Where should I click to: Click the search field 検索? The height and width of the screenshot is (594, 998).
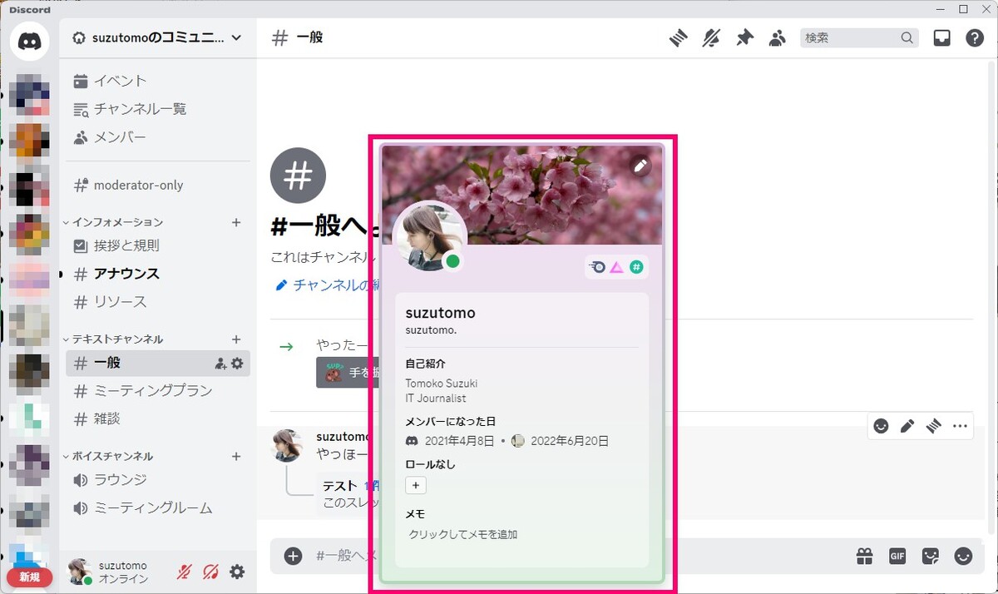coord(859,38)
